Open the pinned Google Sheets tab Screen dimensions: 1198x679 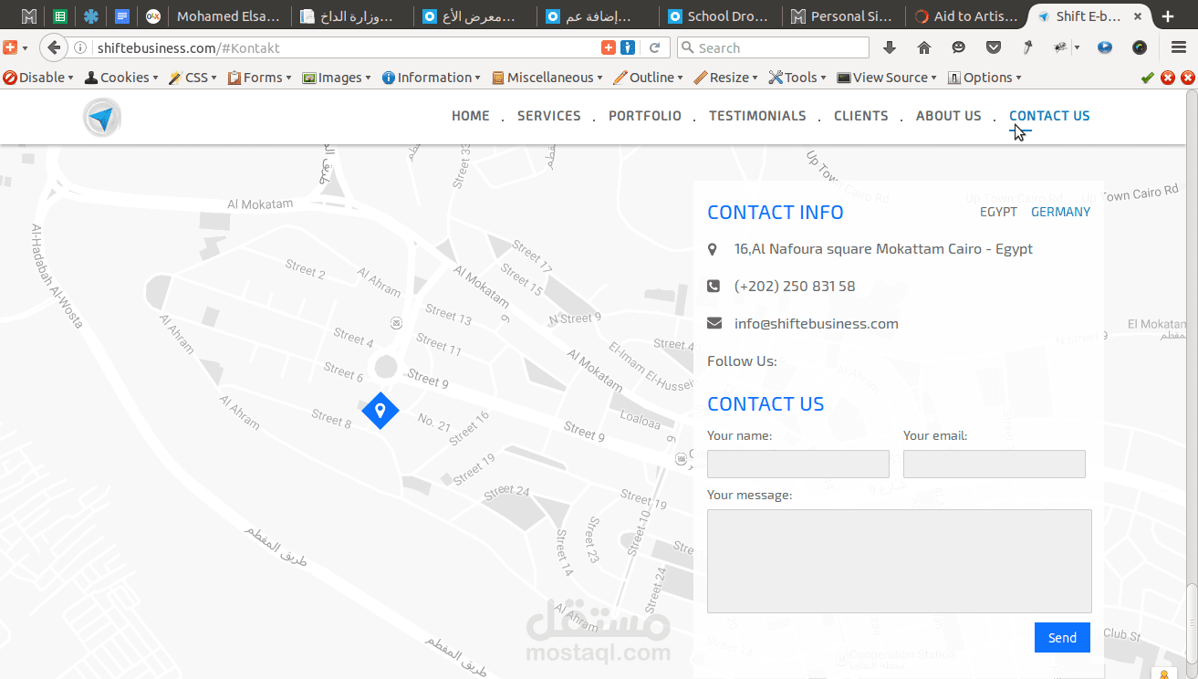[60, 16]
